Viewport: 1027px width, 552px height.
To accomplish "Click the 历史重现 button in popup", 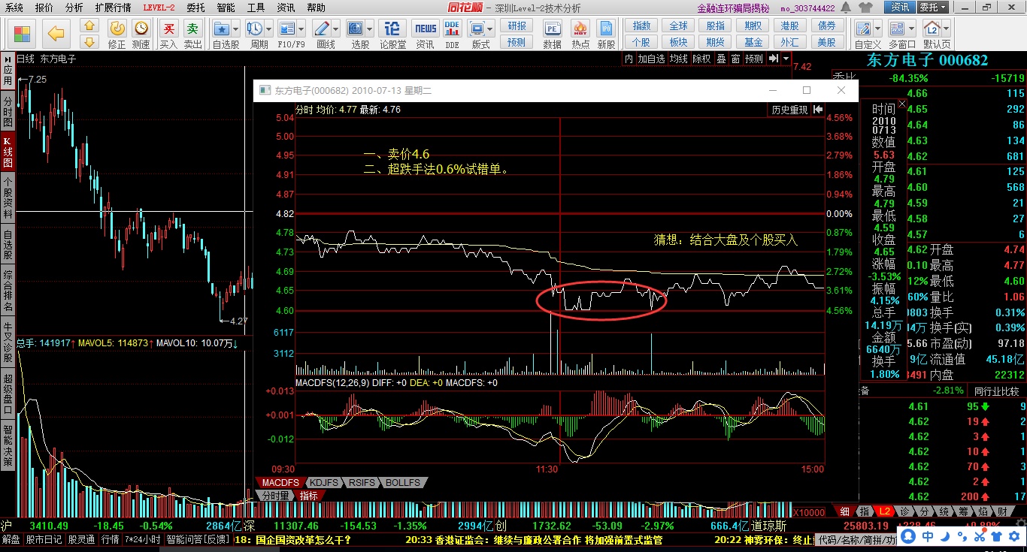I will tap(789, 110).
